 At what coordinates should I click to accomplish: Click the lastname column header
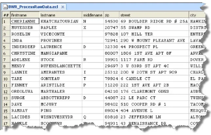coord(61,15)
